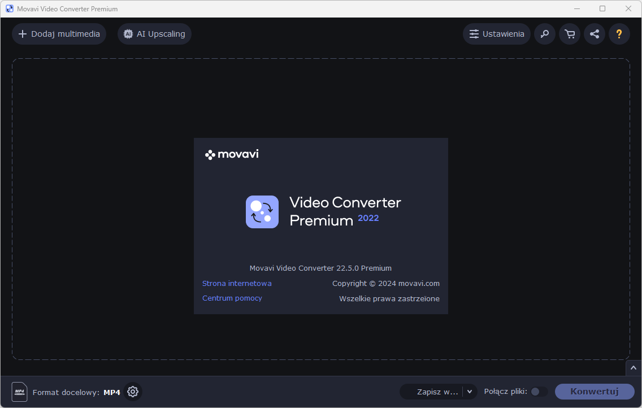The height and width of the screenshot is (408, 642).
Task: Close the Movavi Video Converter window
Action: 628,8
